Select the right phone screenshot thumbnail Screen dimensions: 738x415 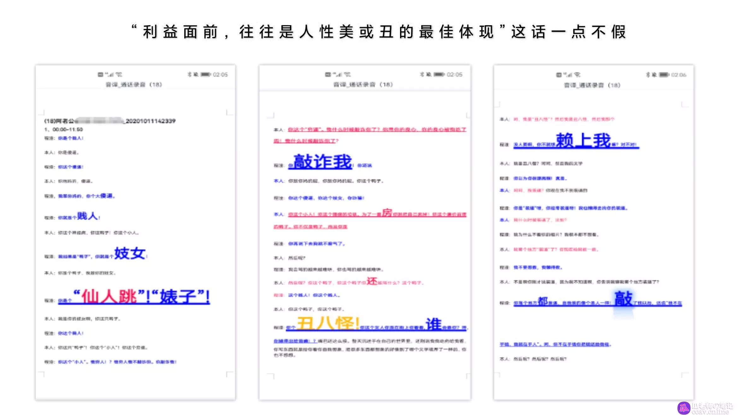pos(594,233)
